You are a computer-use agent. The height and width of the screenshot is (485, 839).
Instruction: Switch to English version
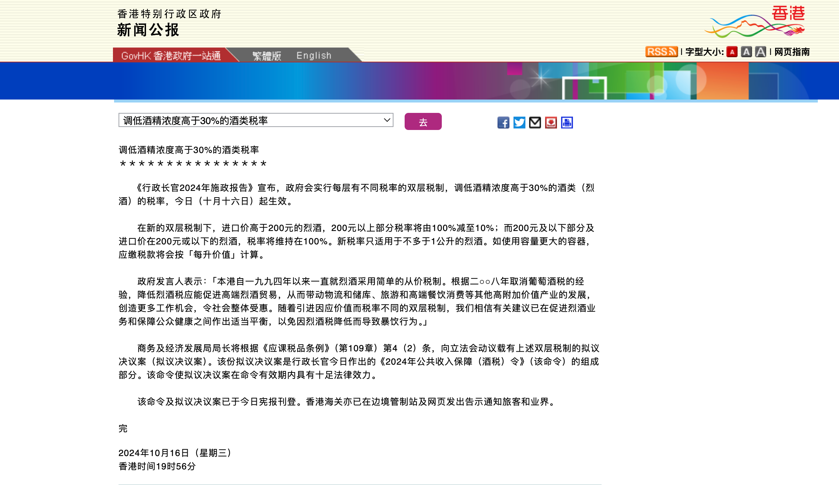click(314, 56)
